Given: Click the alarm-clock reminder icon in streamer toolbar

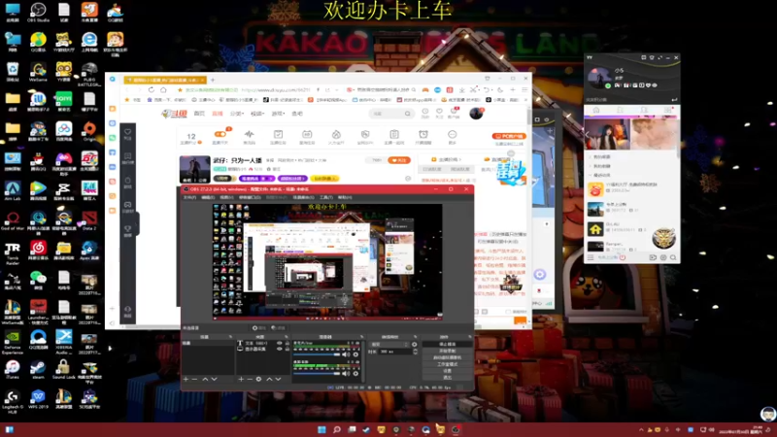Looking at the screenshot, I should click(x=423, y=136).
